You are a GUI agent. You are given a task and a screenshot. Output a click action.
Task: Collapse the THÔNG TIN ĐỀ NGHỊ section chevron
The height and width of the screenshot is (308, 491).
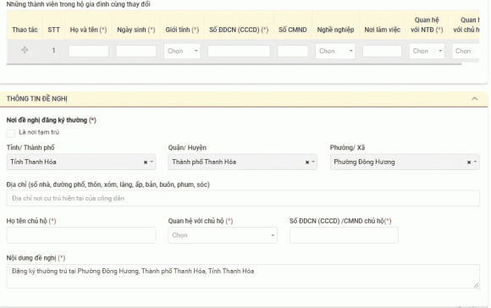point(474,99)
